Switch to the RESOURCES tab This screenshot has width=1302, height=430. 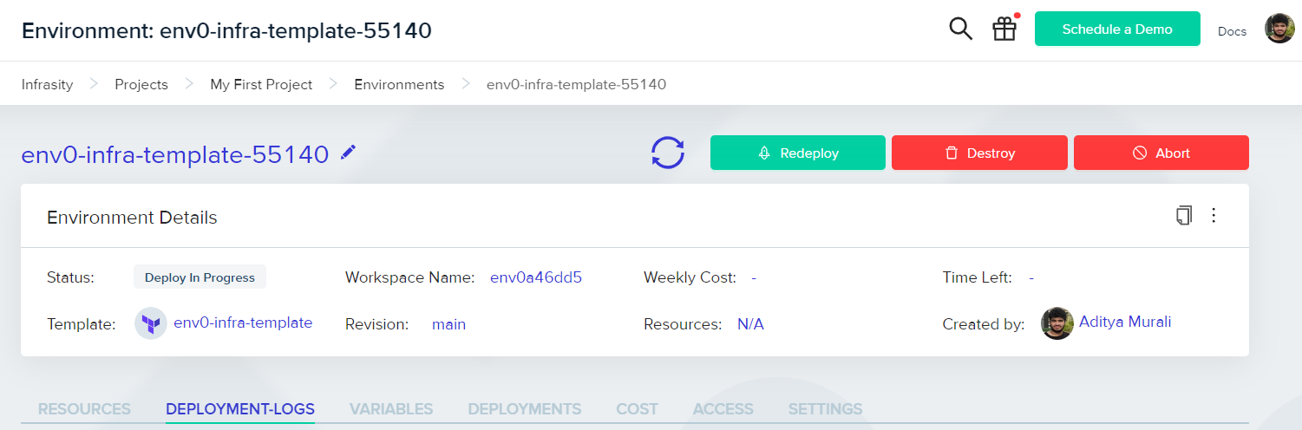tap(84, 409)
